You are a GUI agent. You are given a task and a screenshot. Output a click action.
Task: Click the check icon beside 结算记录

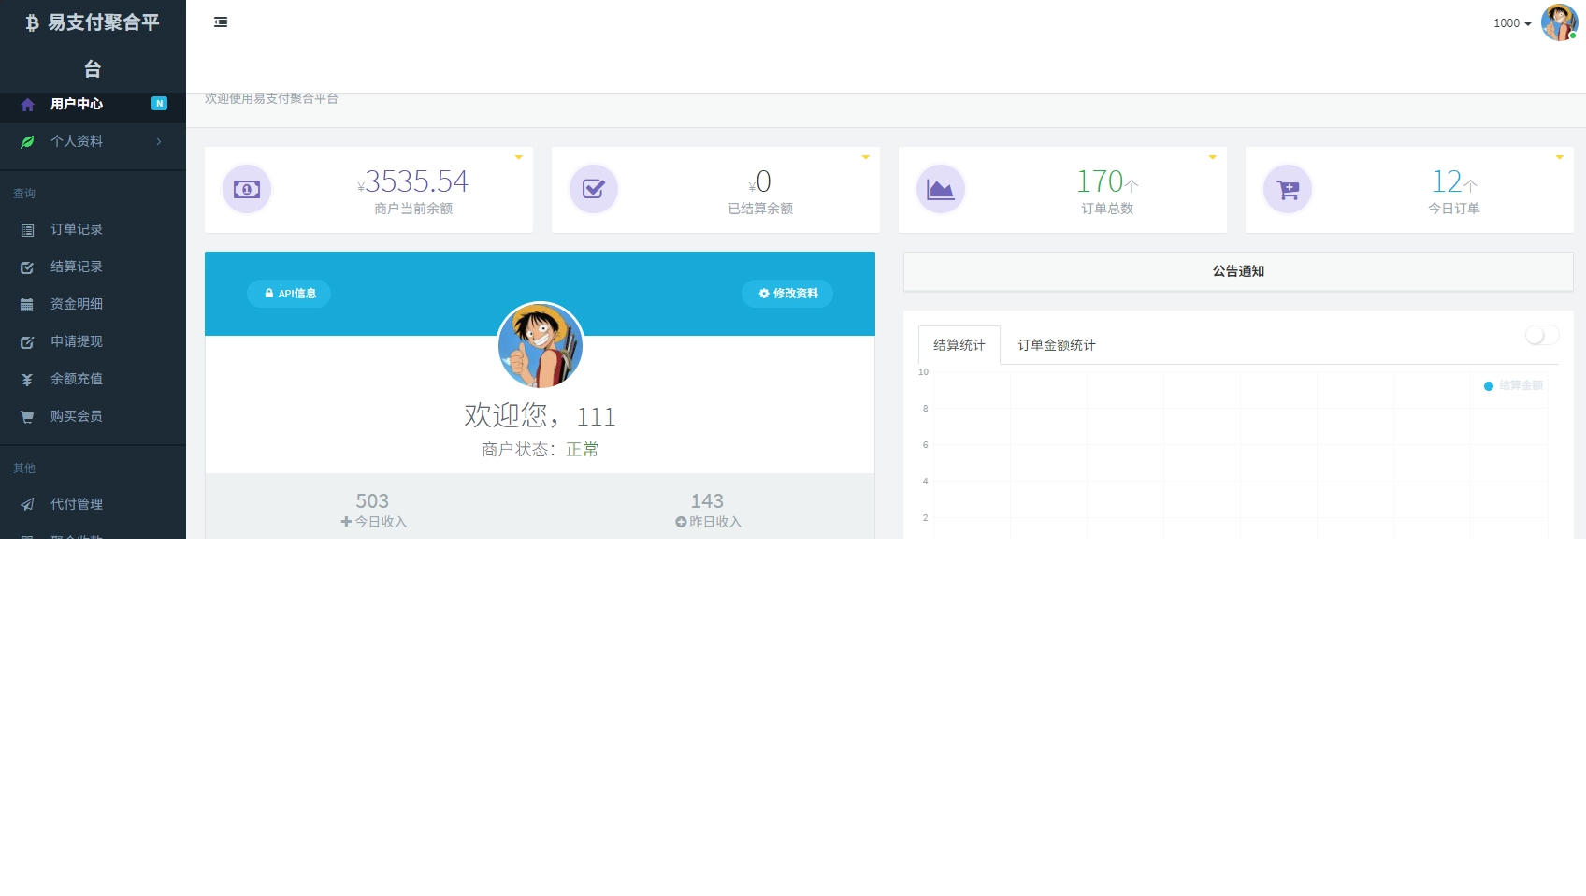coord(27,267)
